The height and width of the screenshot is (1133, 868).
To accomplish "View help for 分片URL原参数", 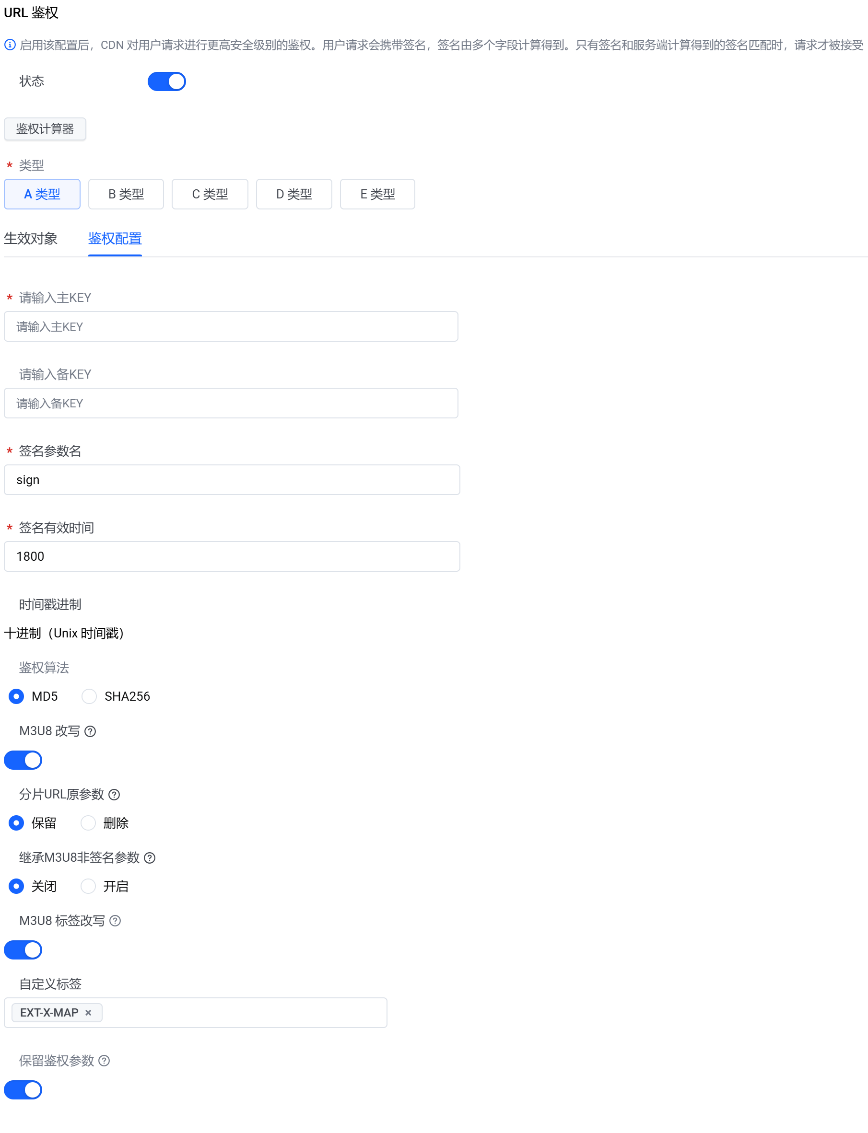I will coord(114,795).
